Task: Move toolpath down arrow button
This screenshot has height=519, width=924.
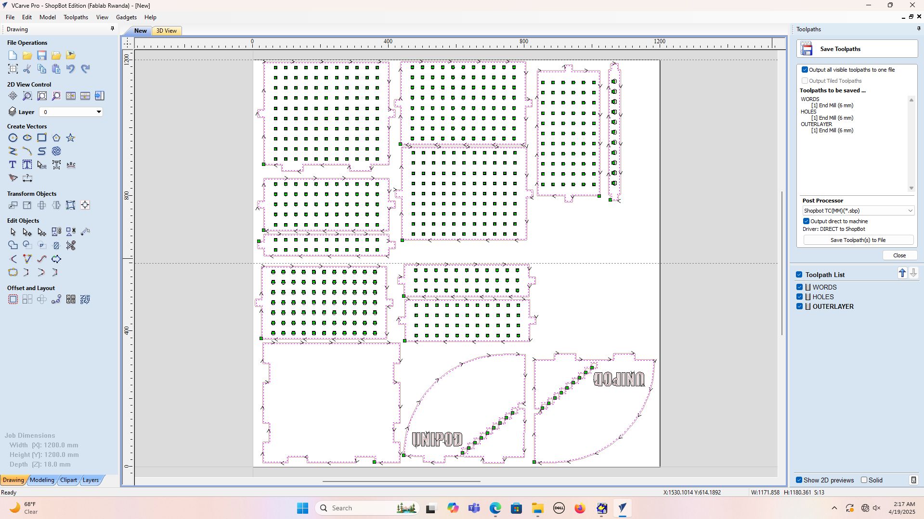Action: pyautogui.click(x=913, y=273)
